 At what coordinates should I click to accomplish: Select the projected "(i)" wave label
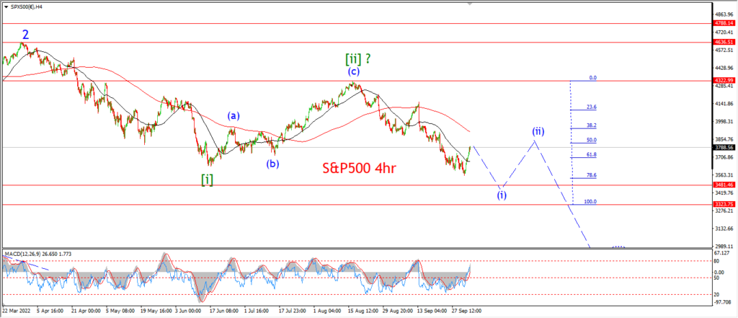point(502,195)
